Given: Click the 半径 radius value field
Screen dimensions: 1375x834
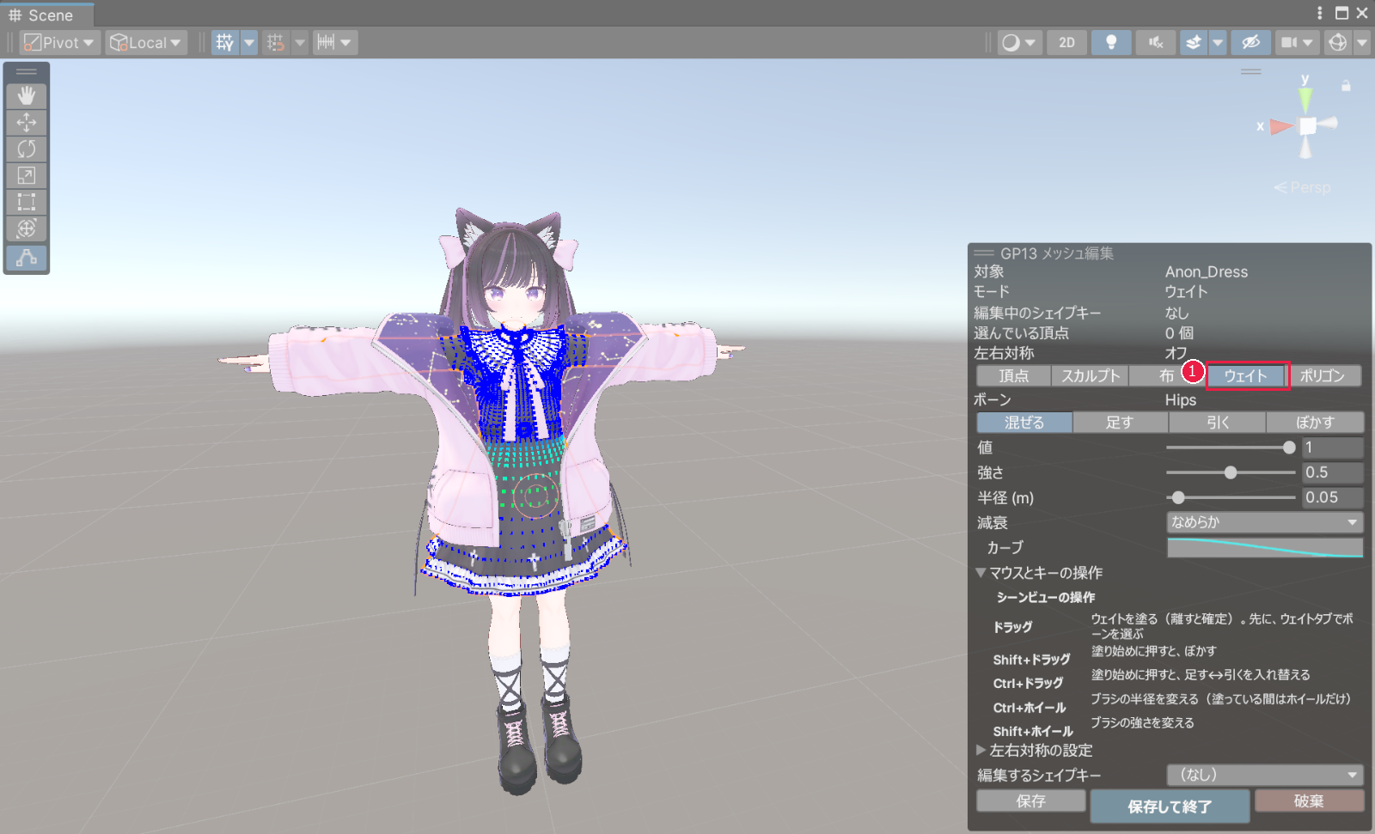Looking at the screenshot, I should [x=1333, y=497].
